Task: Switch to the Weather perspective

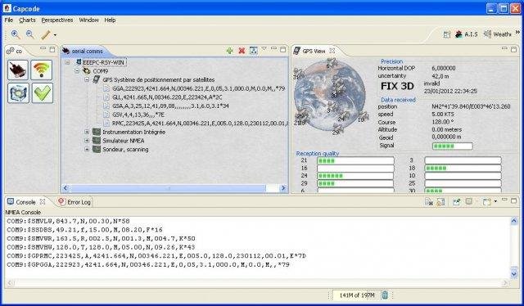Action: coord(498,34)
